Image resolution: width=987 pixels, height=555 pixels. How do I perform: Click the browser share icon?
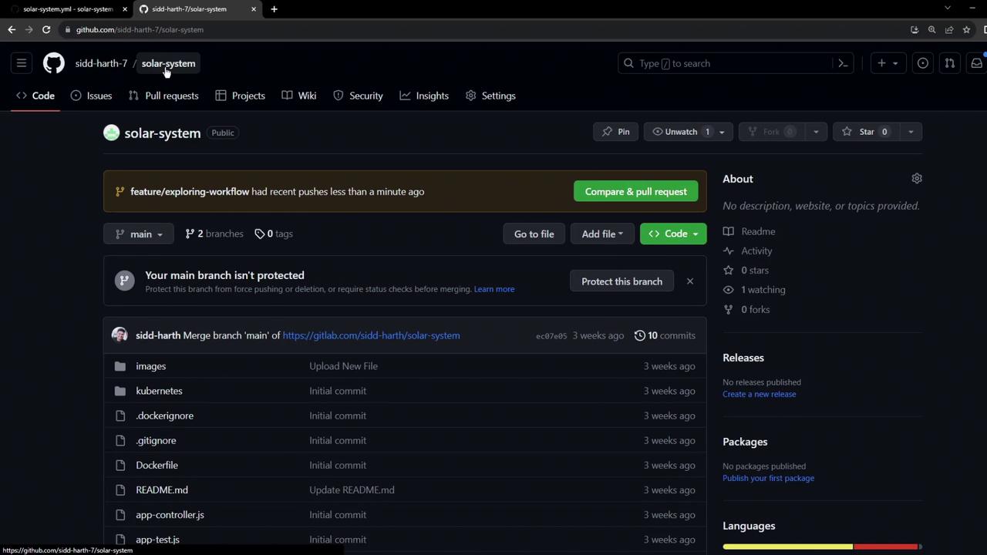point(949,29)
